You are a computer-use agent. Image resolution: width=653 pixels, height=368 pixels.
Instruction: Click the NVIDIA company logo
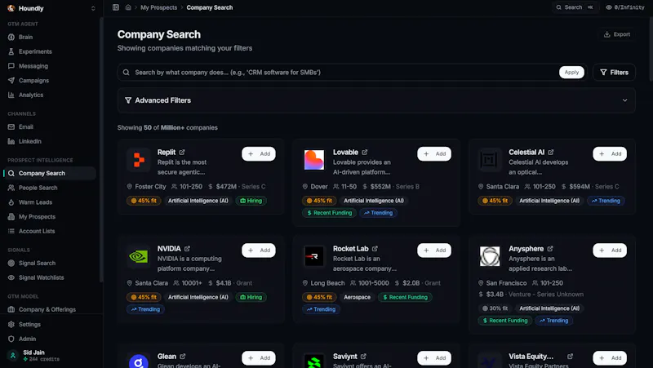pos(139,256)
